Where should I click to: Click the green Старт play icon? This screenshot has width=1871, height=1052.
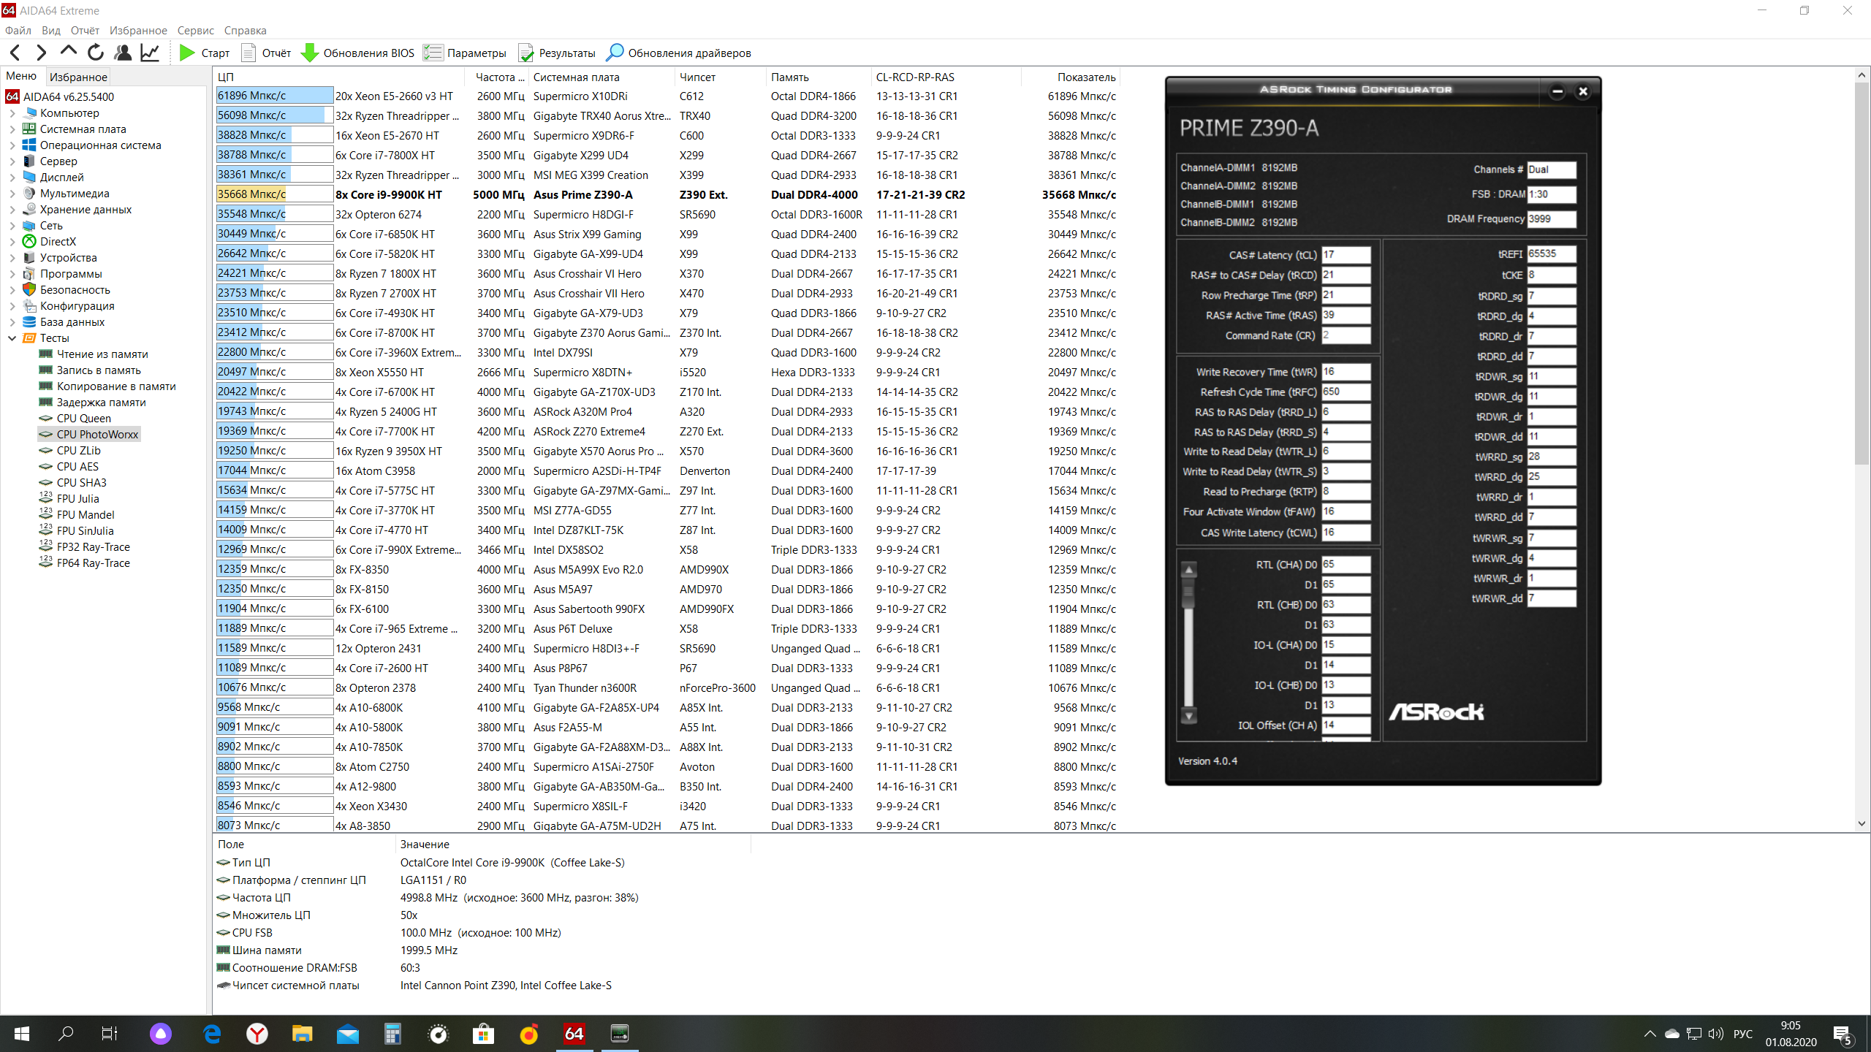(187, 53)
